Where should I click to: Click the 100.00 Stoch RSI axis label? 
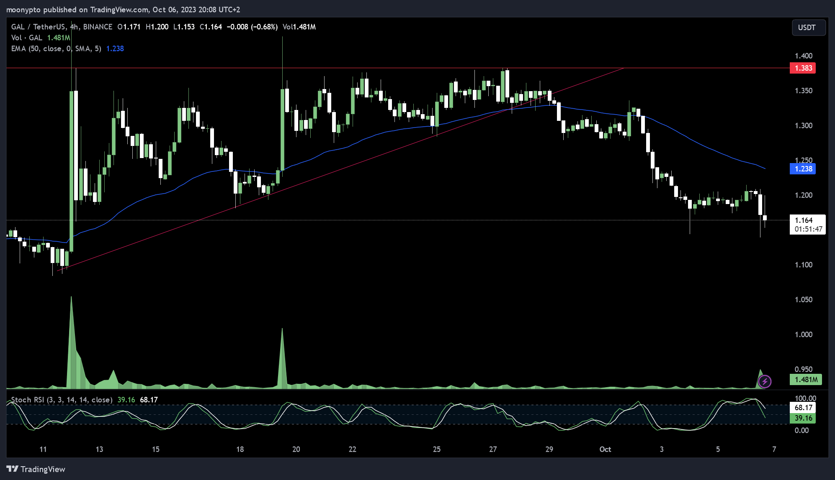805,398
